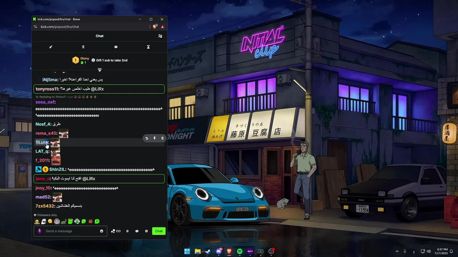The image size is (458, 257).
Task: Insert the green halo emote
Action: pyautogui.click(x=70, y=222)
